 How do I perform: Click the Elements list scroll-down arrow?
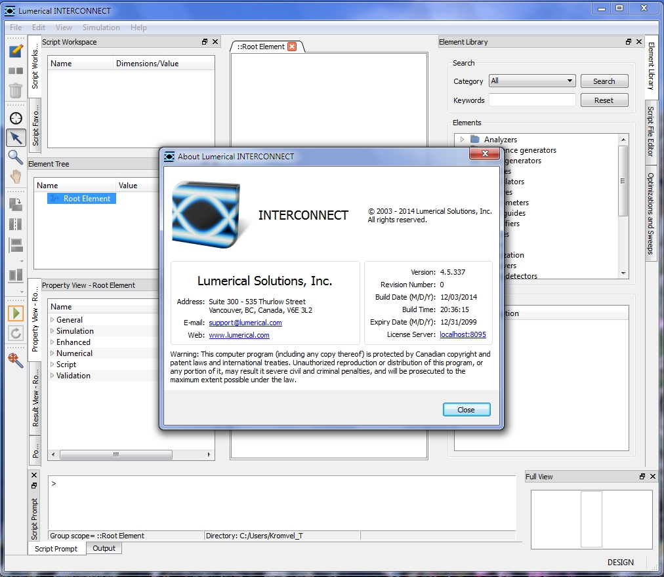point(623,273)
